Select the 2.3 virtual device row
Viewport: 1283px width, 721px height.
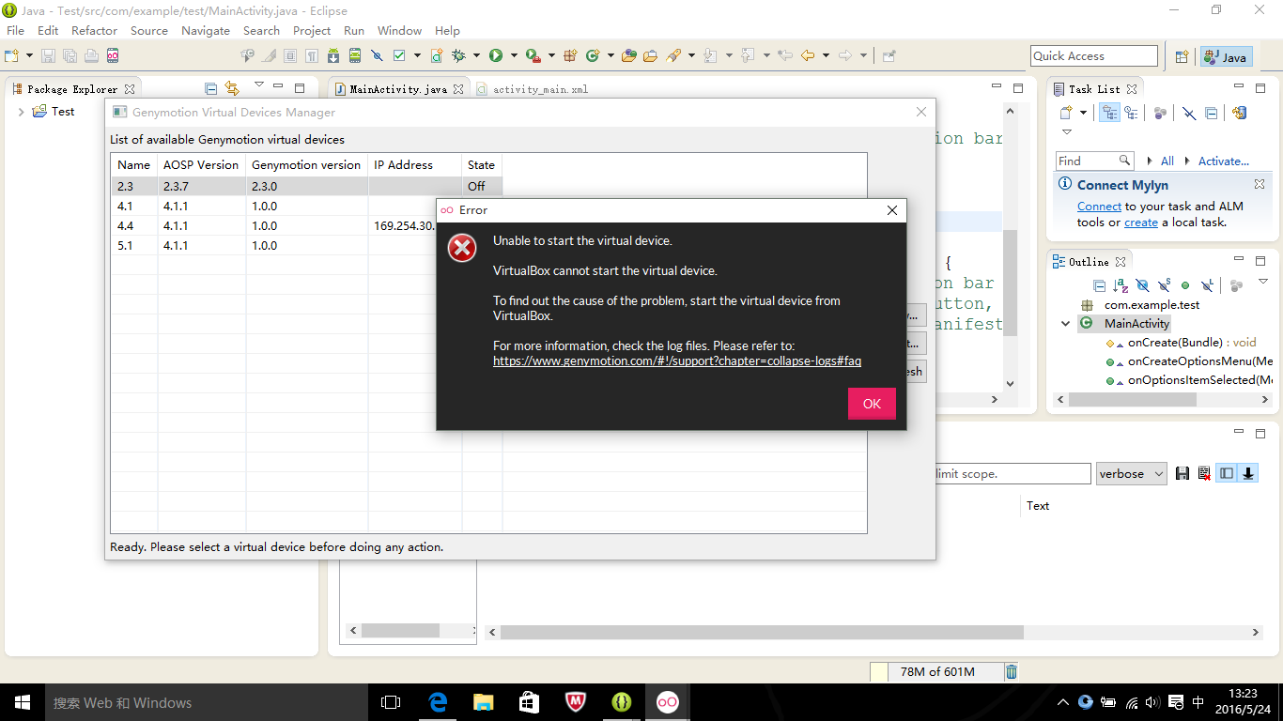coord(306,187)
